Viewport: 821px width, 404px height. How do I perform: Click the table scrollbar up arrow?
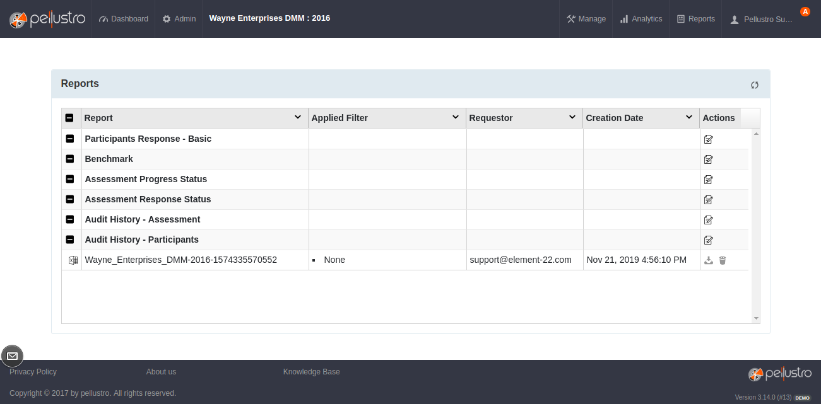[x=756, y=134]
